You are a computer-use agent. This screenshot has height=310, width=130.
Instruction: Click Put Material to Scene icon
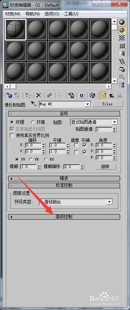(x=17, y=96)
